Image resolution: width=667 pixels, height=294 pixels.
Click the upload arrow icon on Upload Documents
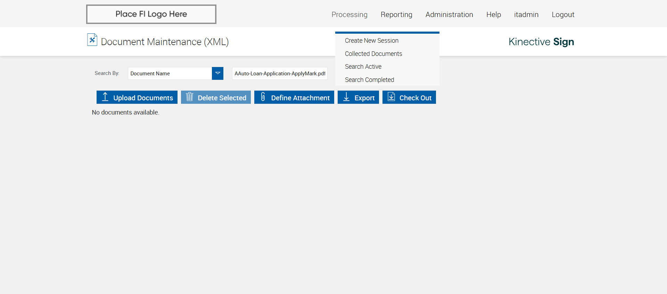(x=105, y=97)
